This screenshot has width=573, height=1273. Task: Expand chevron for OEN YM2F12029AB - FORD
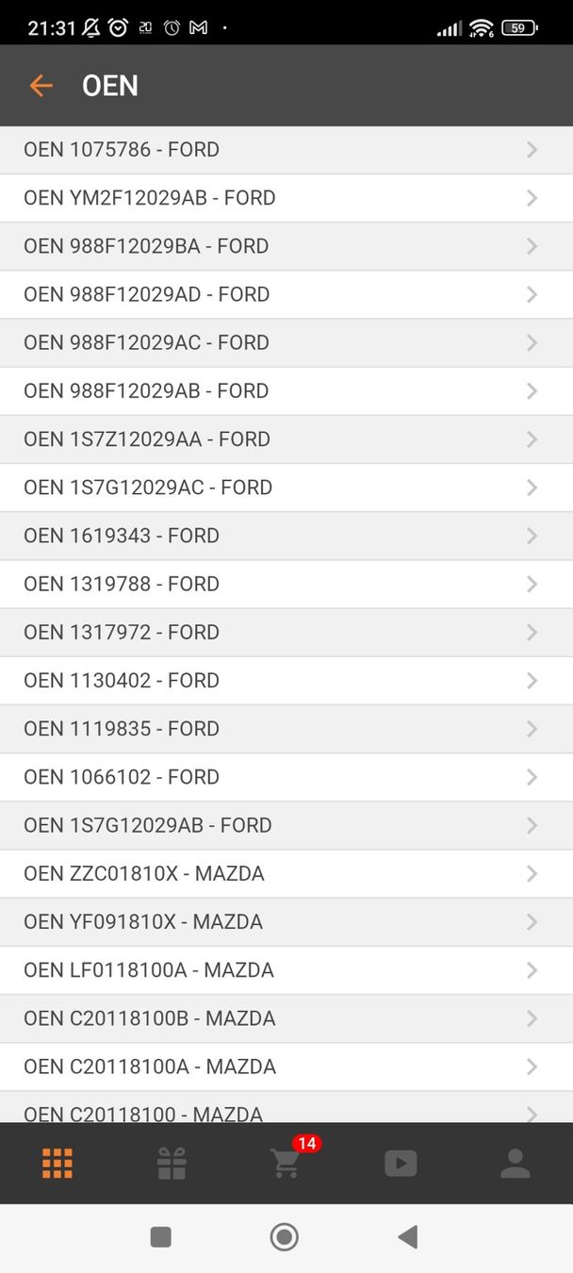tap(532, 198)
